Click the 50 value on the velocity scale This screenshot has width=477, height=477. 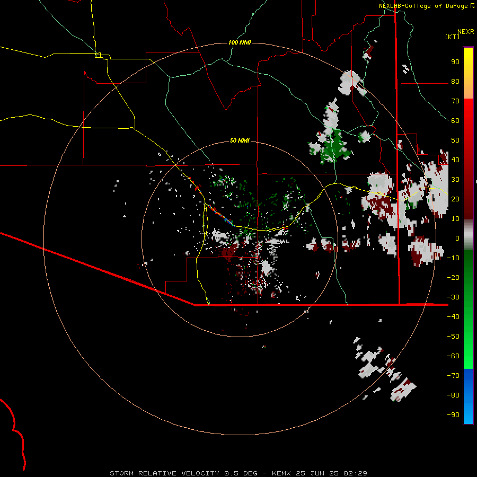coord(455,140)
